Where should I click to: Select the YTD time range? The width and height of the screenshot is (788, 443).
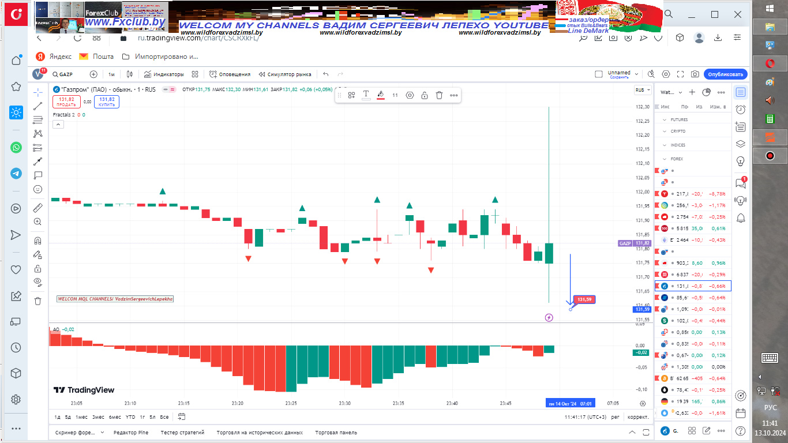click(x=130, y=416)
